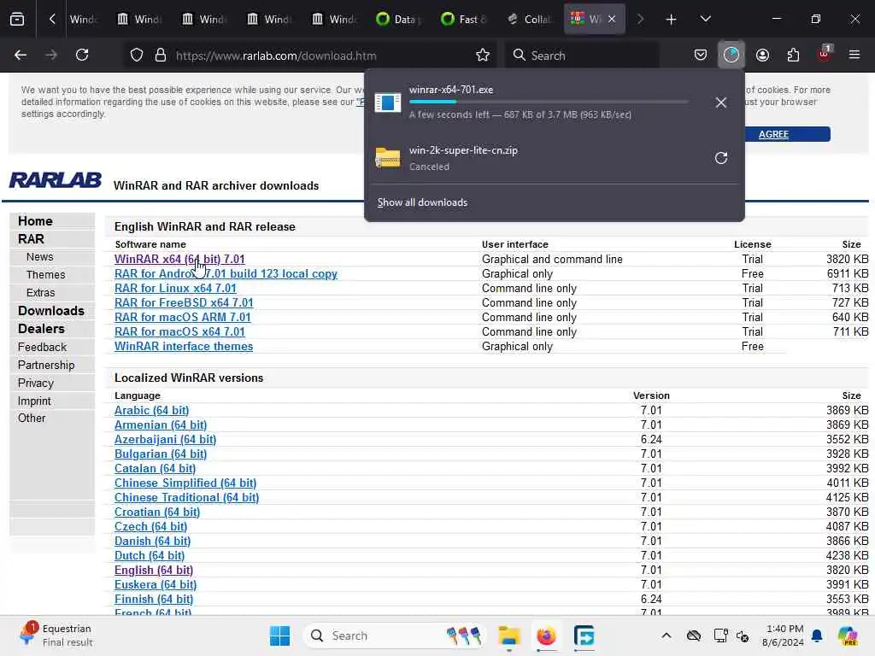
Task: List all tabs dropdown arrow
Action: pos(705,19)
